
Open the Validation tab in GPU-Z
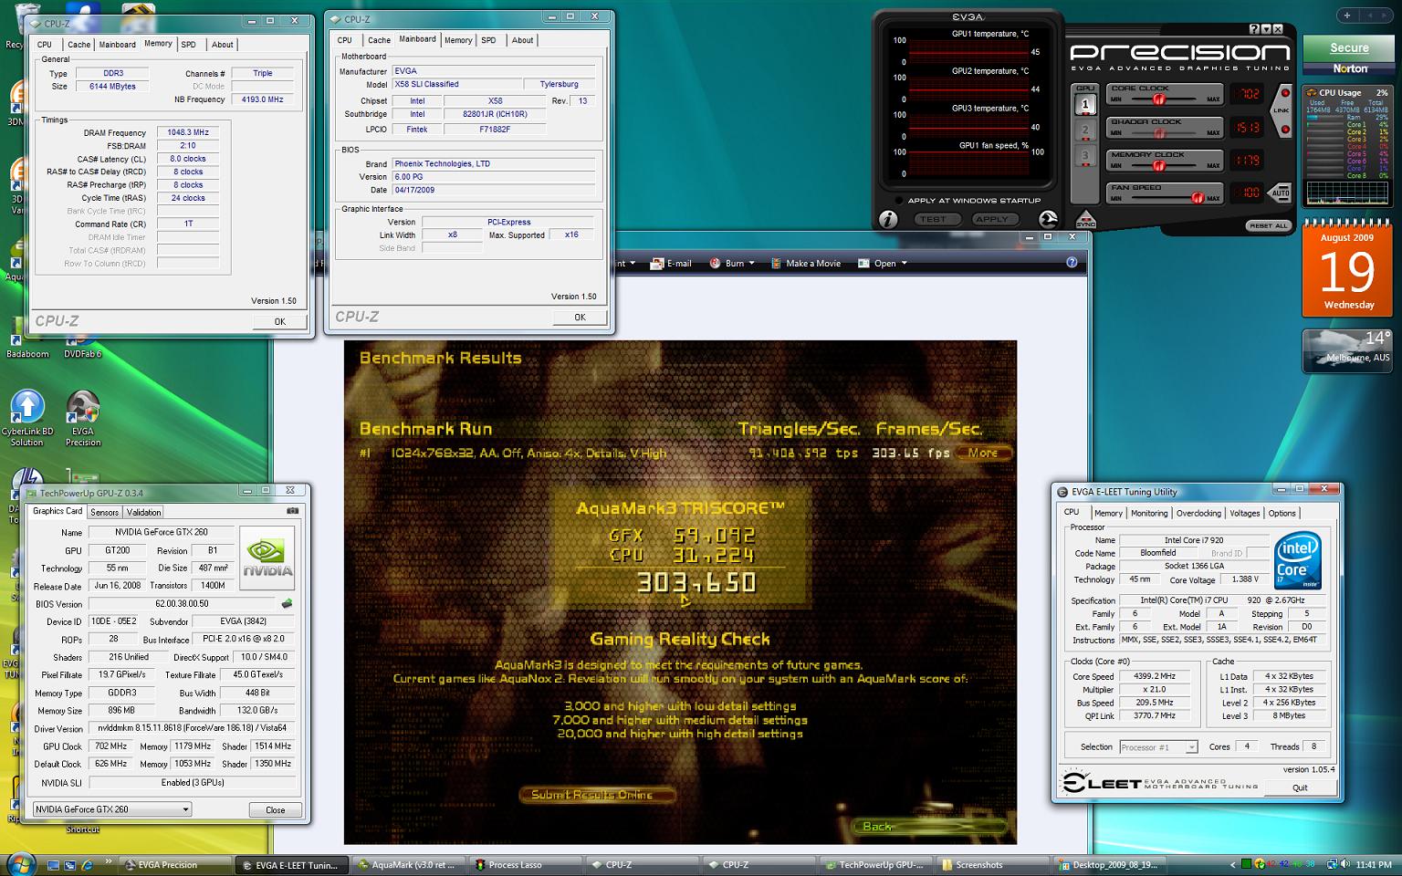(x=143, y=512)
